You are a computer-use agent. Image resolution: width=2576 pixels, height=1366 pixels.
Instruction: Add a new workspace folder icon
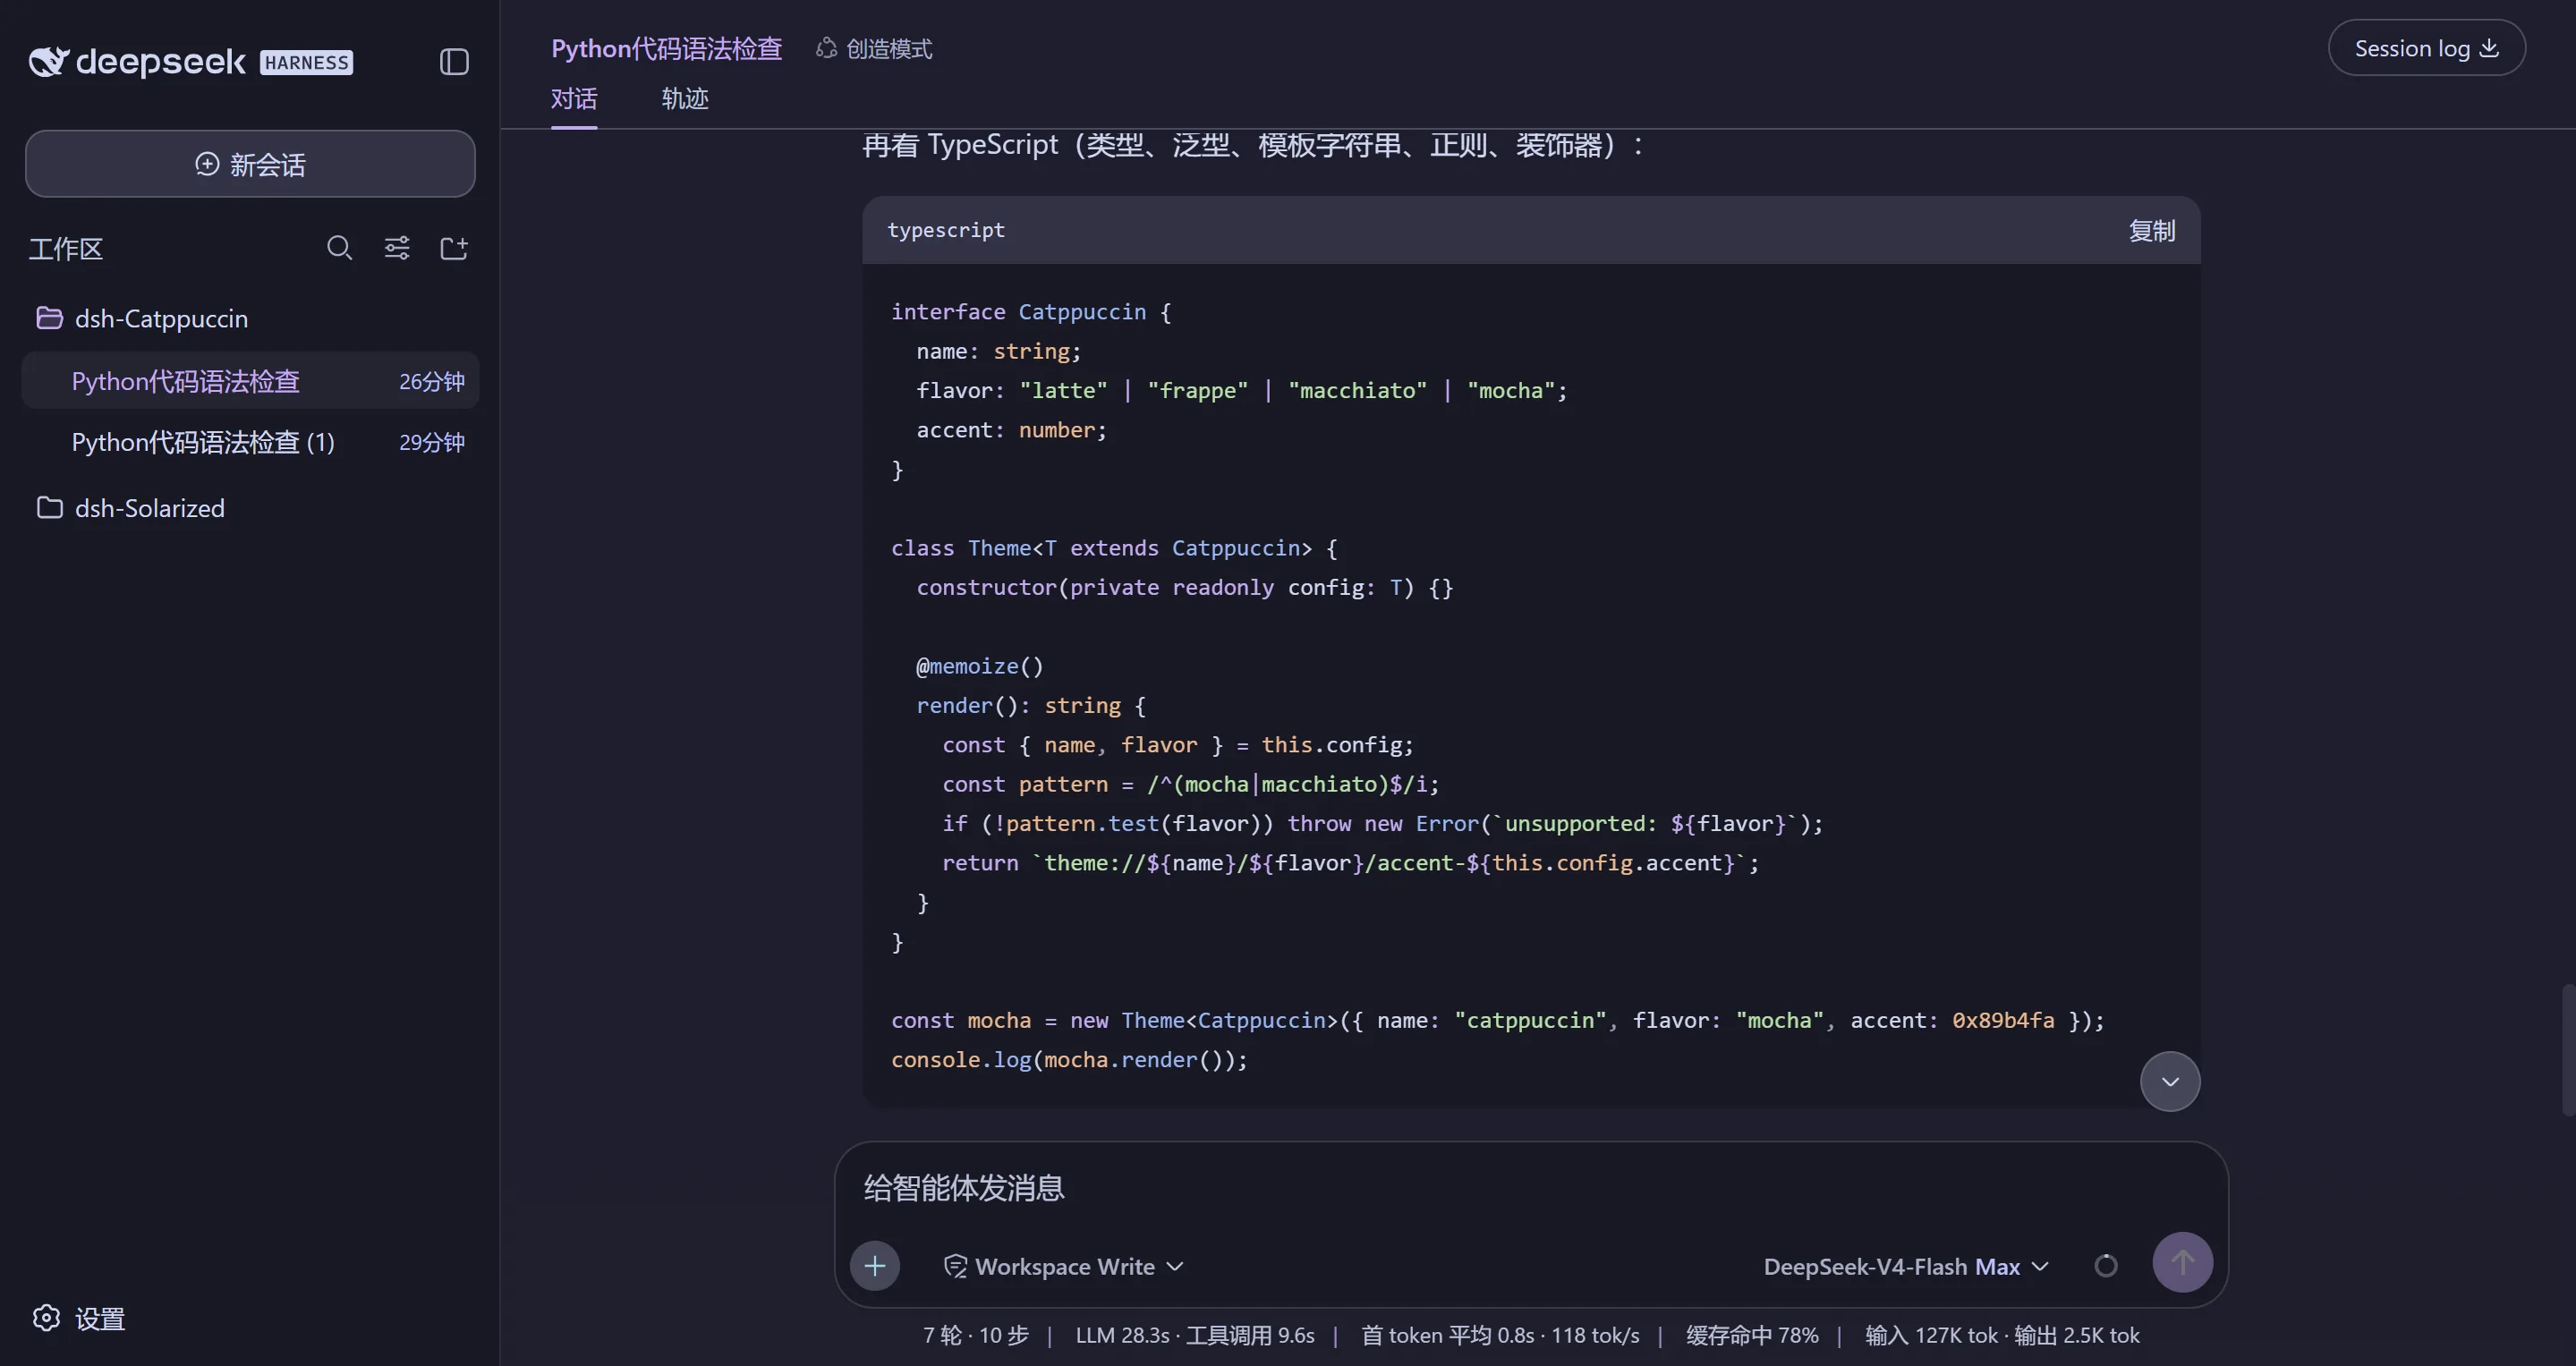454,248
